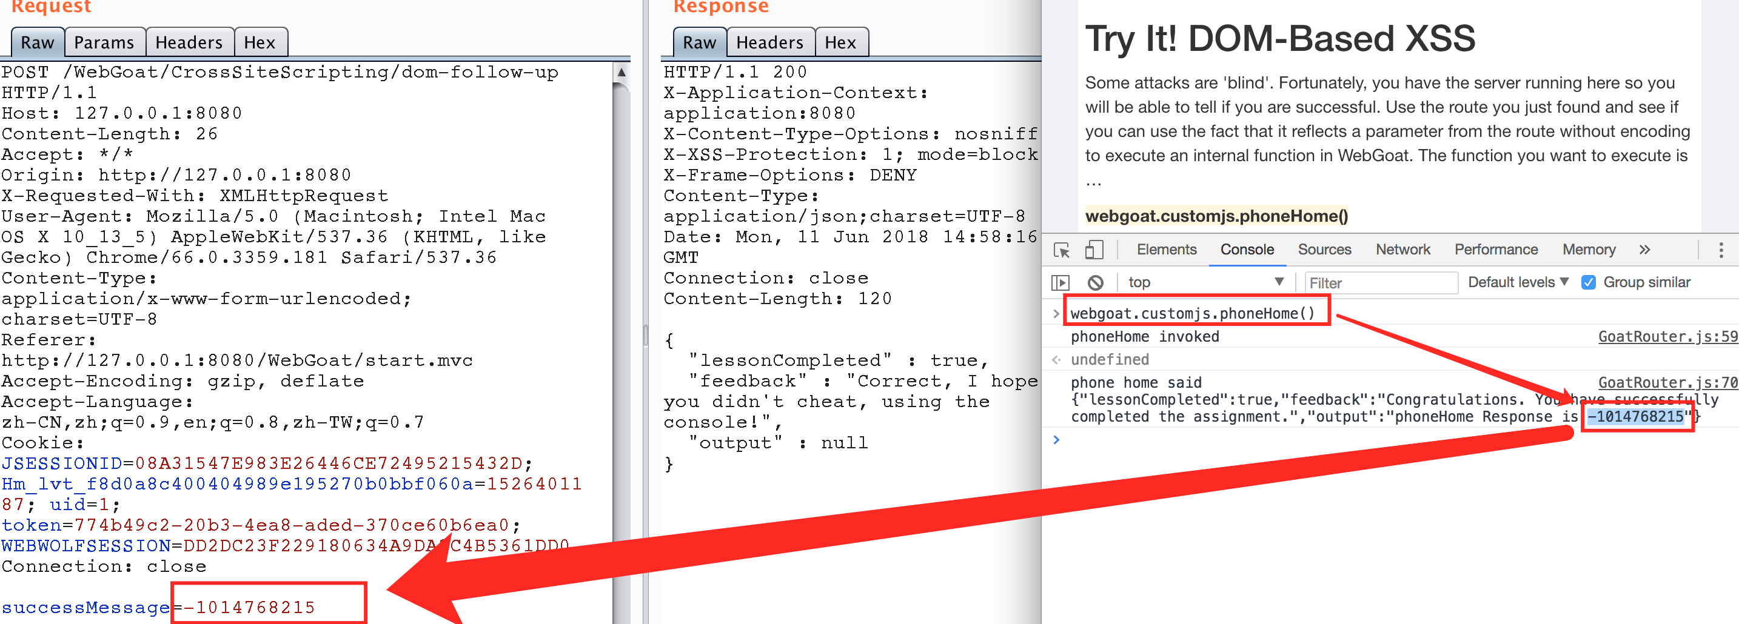Open DevTools three-dot customize menu
The width and height of the screenshot is (1739, 624).
(x=1721, y=250)
